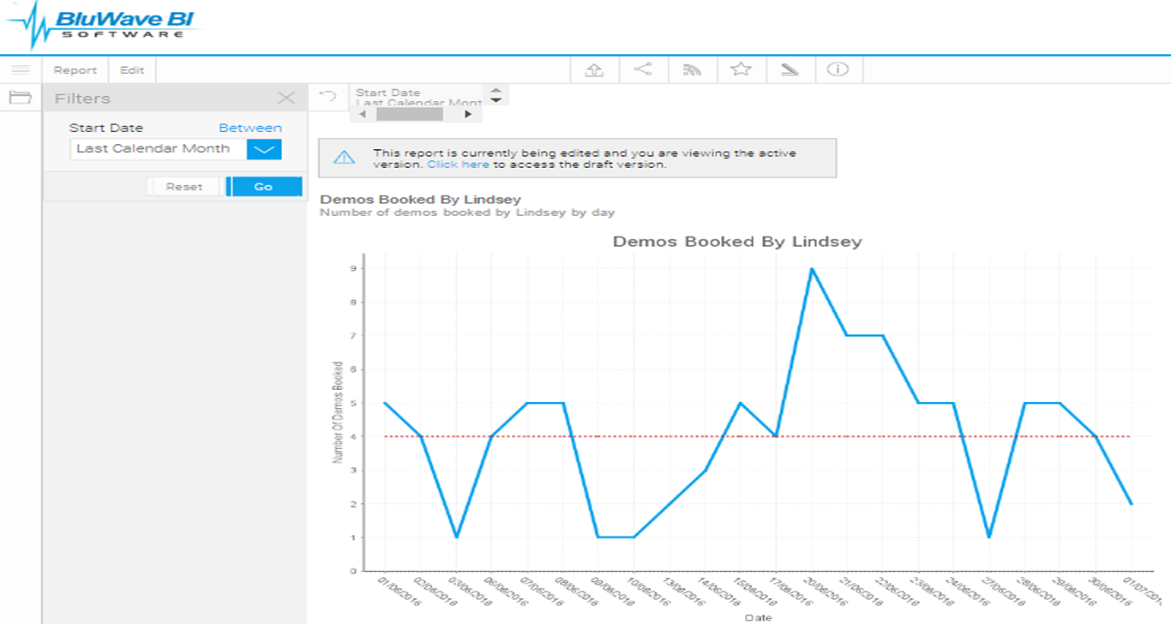
Task: Open the broadcast/subscribe feed icon
Action: [x=692, y=70]
